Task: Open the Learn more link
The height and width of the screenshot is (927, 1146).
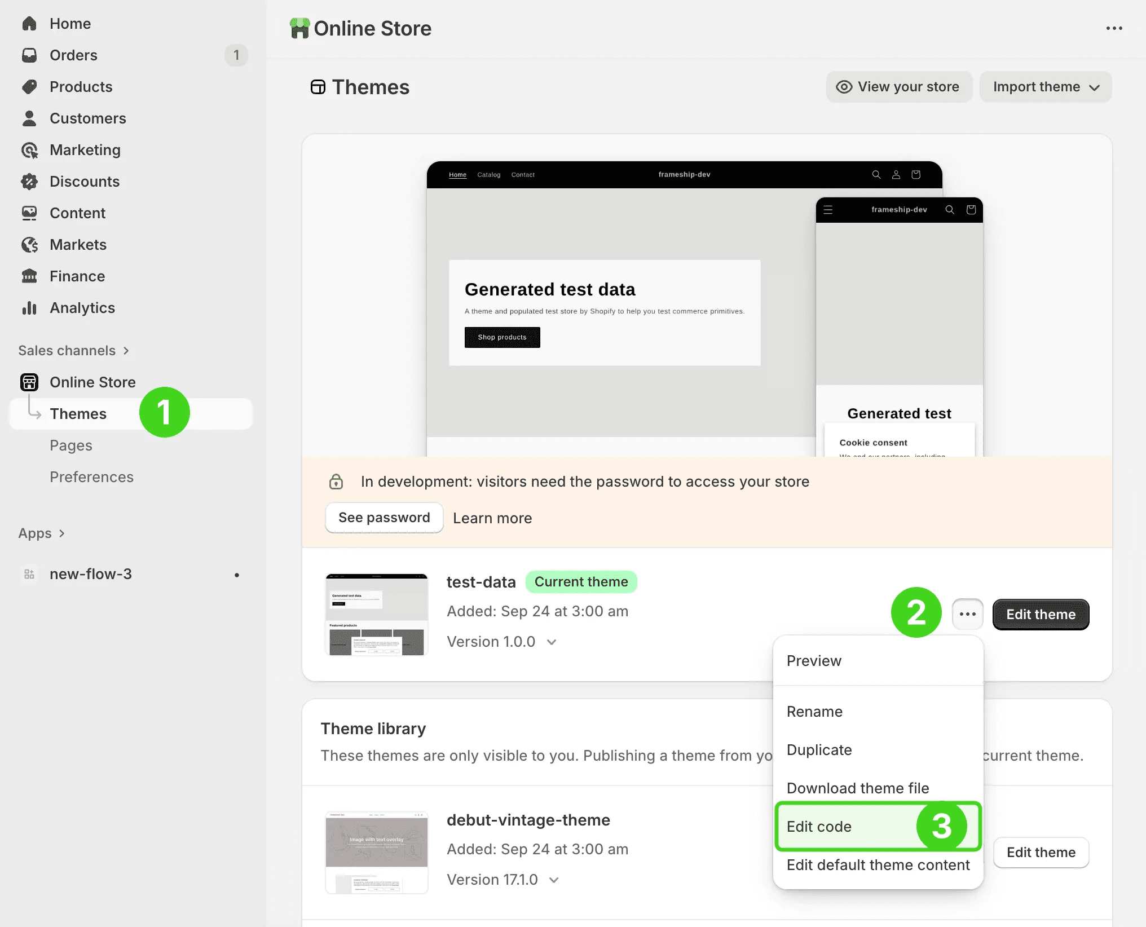Action: pyautogui.click(x=492, y=518)
